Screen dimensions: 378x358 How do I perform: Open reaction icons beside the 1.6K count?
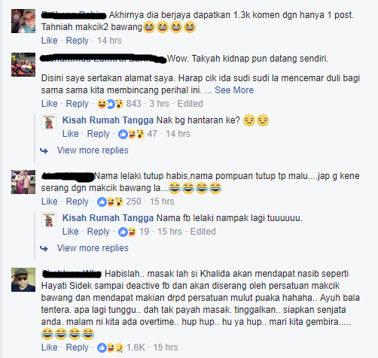110,347
